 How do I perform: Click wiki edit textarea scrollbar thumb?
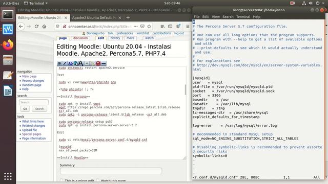[x=185, y=90]
